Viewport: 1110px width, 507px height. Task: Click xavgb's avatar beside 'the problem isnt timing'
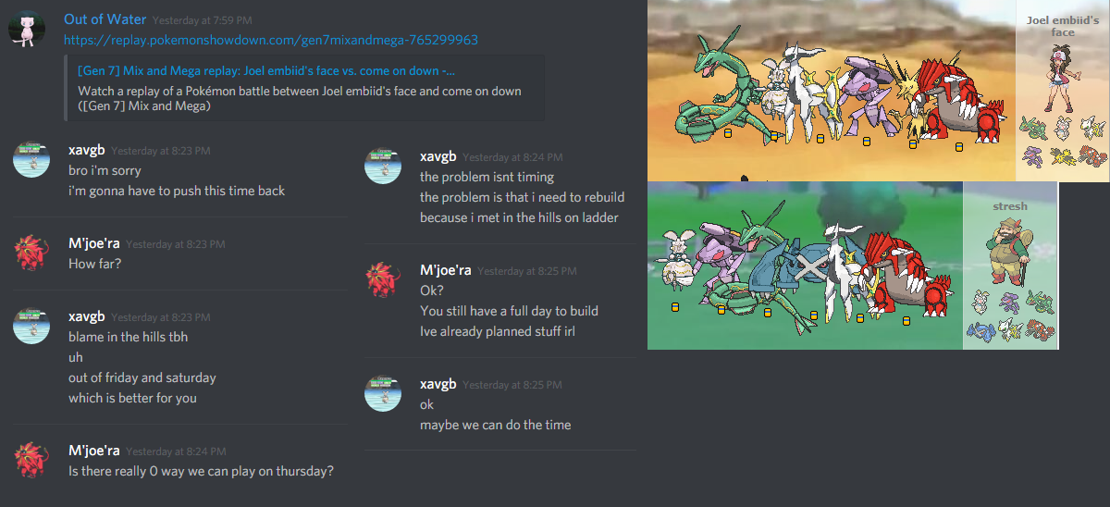point(383,165)
